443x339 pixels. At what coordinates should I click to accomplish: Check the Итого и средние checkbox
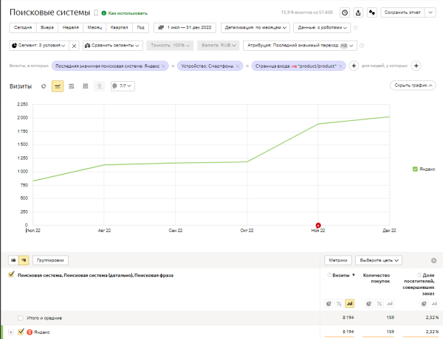pos(21,318)
